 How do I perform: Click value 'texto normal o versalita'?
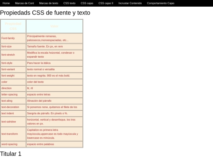(54, 69)
